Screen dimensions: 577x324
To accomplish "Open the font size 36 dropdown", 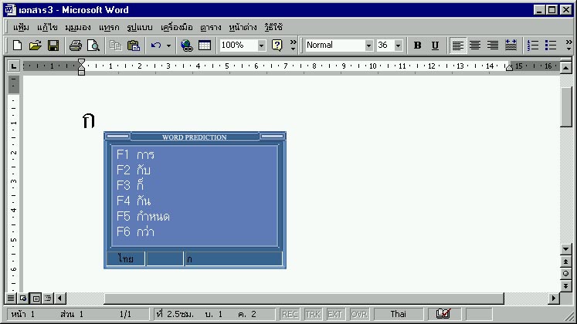I will [398, 46].
